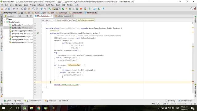Open the Run tool window button
The image size is (197, 111).
(x=8, y=101)
